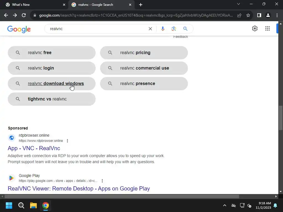Open Google quick settings gear
The width and height of the screenshot is (283, 212).
pyautogui.click(x=255, y=28)
